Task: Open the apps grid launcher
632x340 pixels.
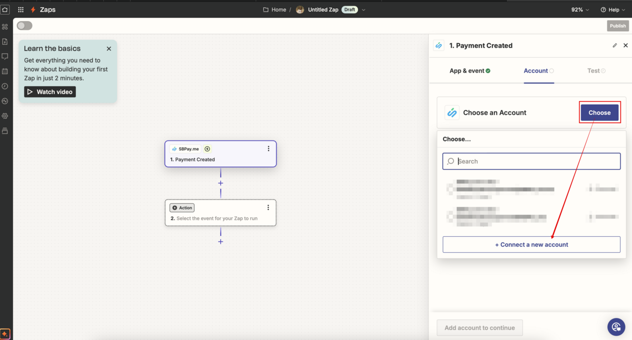Action: 21,9
